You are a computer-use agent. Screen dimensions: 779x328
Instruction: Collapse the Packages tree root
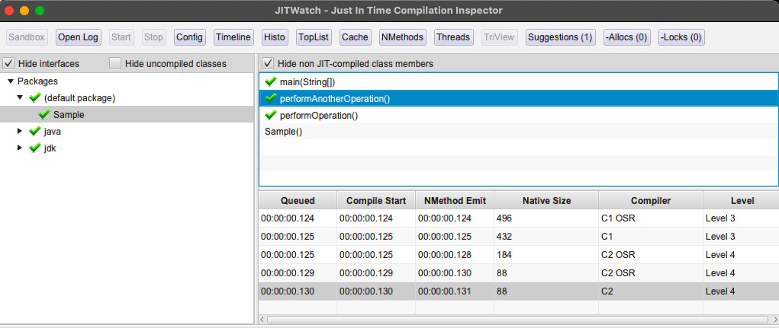tap(10, 81)
